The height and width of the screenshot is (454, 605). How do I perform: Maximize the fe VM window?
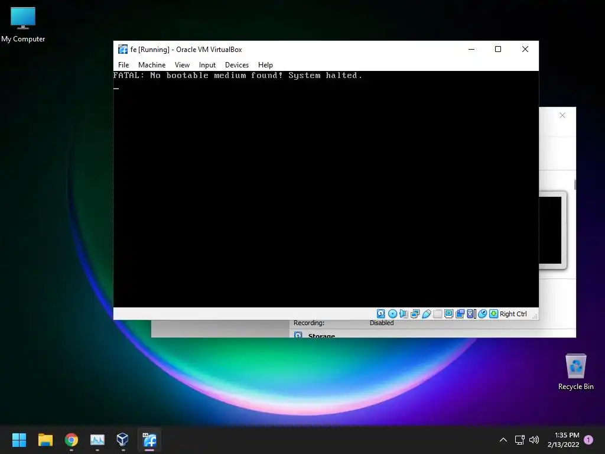[x=498, y=49]
